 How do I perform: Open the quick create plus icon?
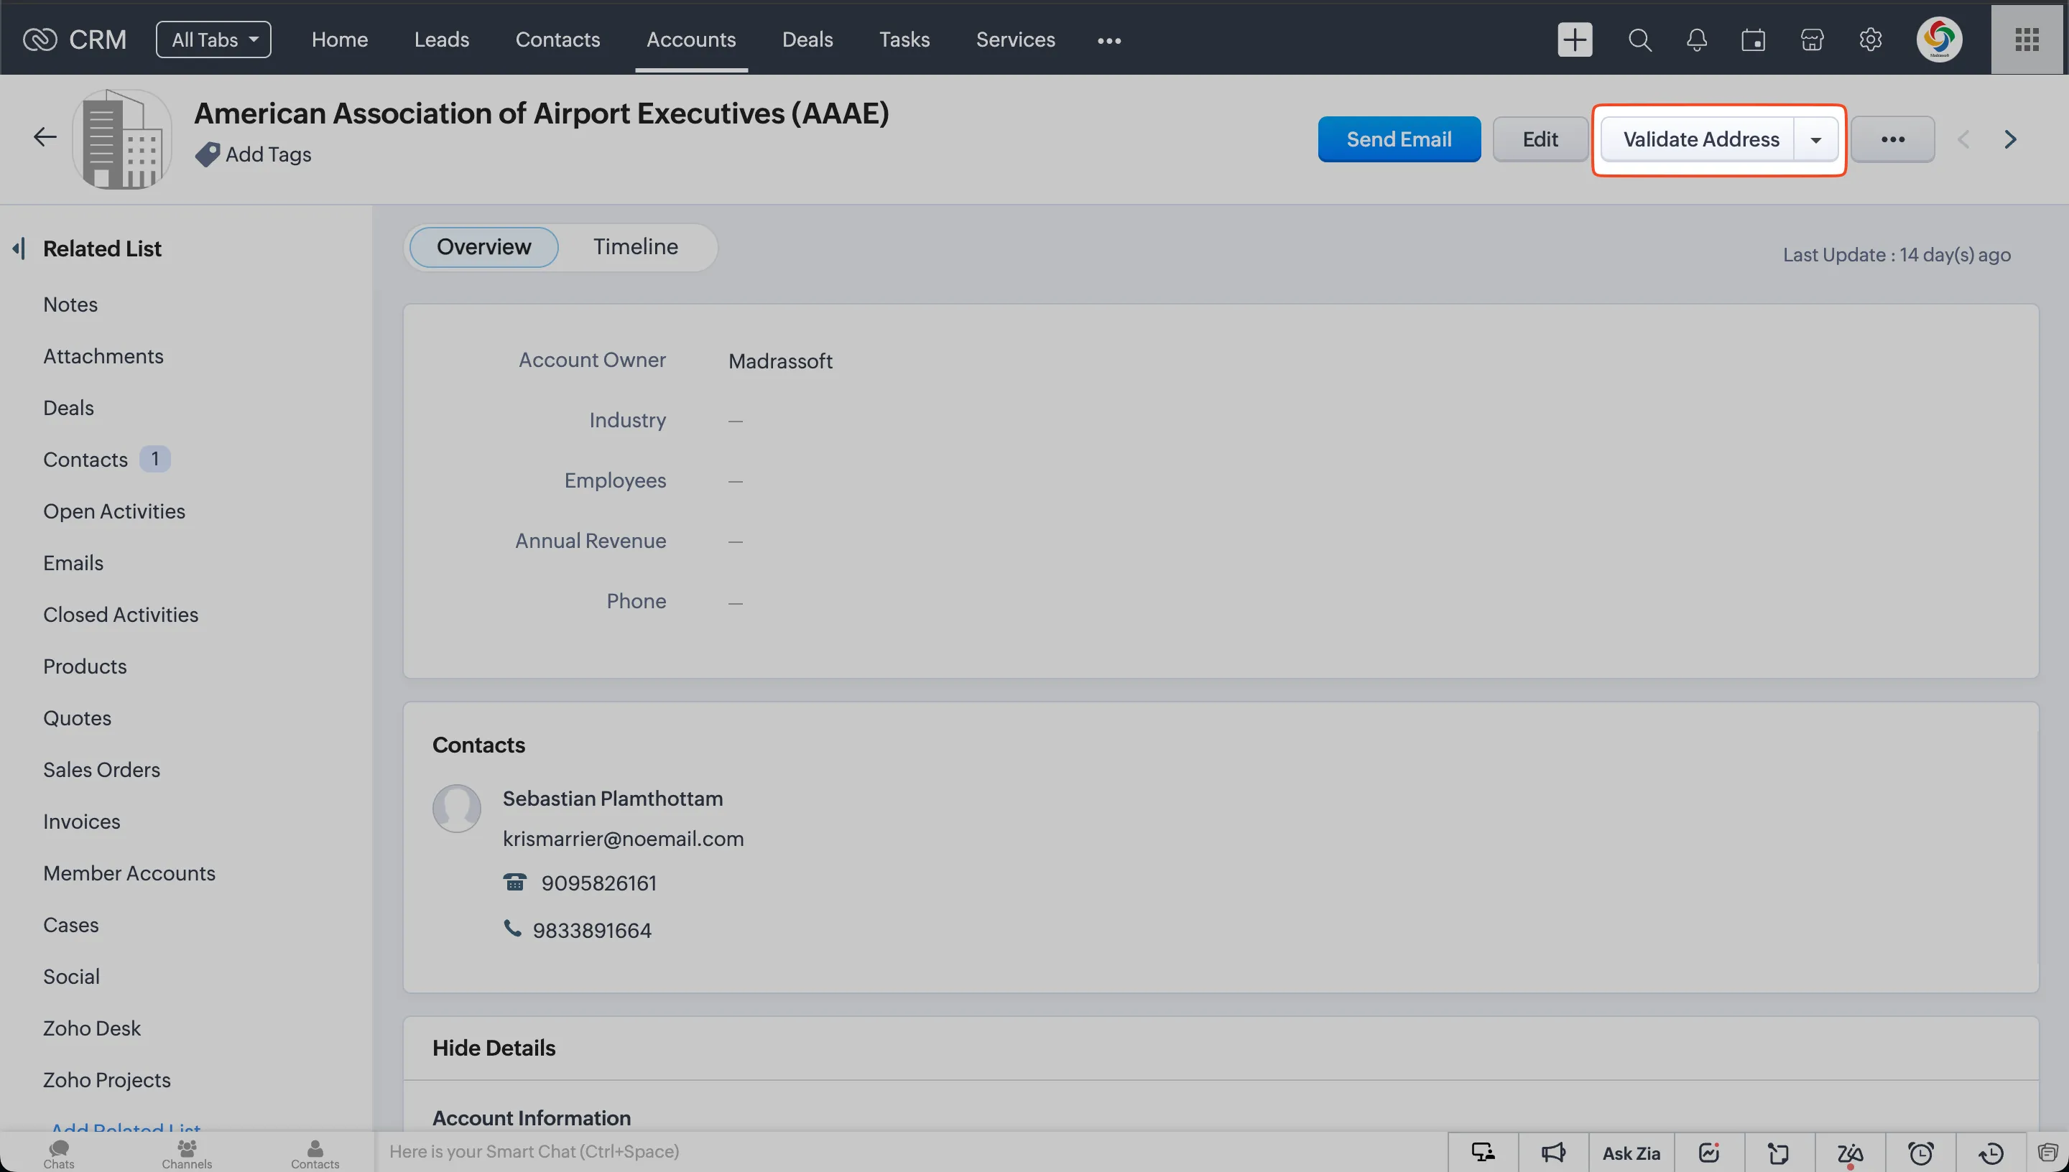(x=1575, y=39)
